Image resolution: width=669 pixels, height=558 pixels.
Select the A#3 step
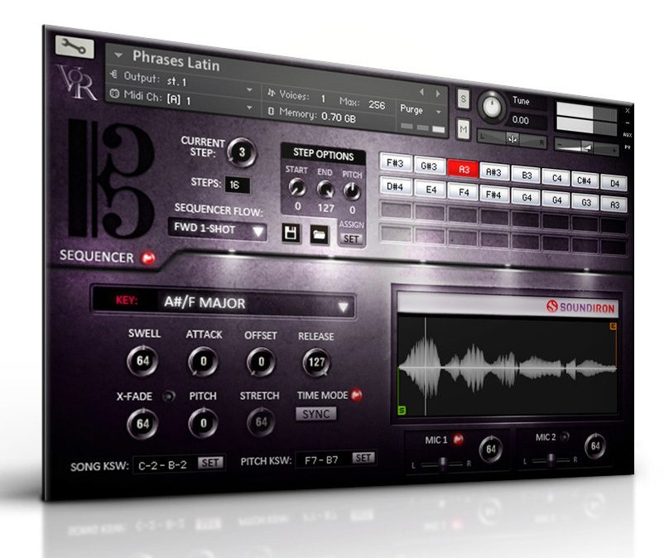(x=493, y=172)
